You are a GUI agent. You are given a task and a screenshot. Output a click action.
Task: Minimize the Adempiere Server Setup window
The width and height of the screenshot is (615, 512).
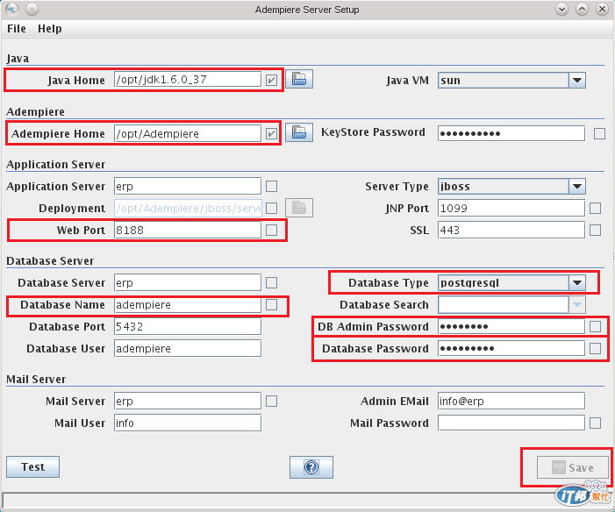(561, 9)
